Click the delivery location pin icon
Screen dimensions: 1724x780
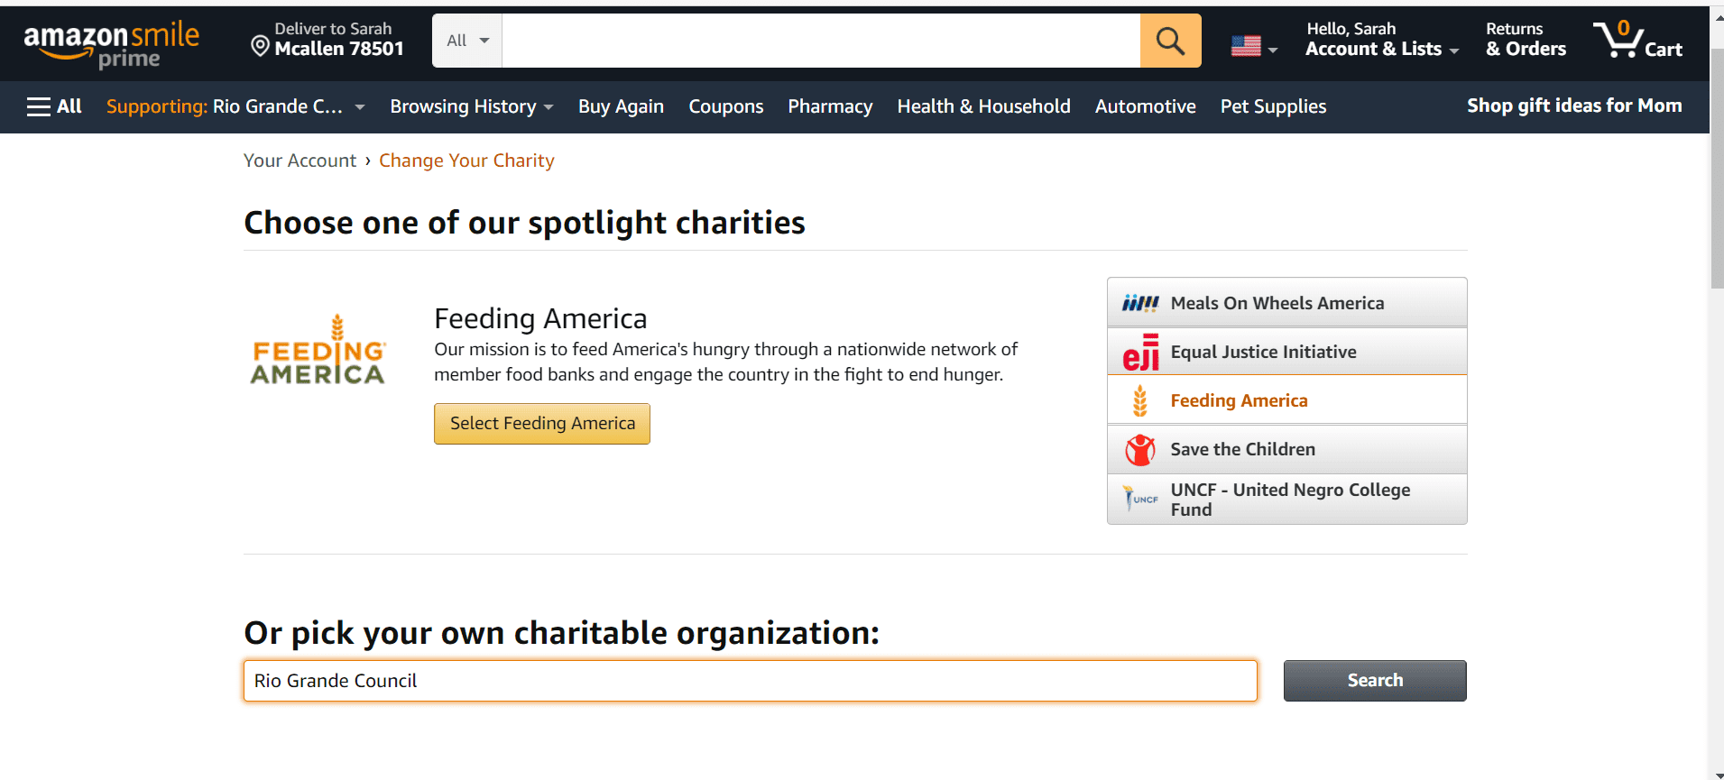(260, 46)
